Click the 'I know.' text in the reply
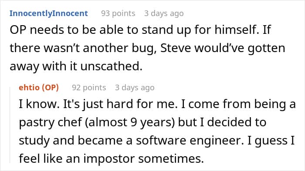The width and height of the screenshot is (305, 171). pyautogui.click(x=39, y=104)
